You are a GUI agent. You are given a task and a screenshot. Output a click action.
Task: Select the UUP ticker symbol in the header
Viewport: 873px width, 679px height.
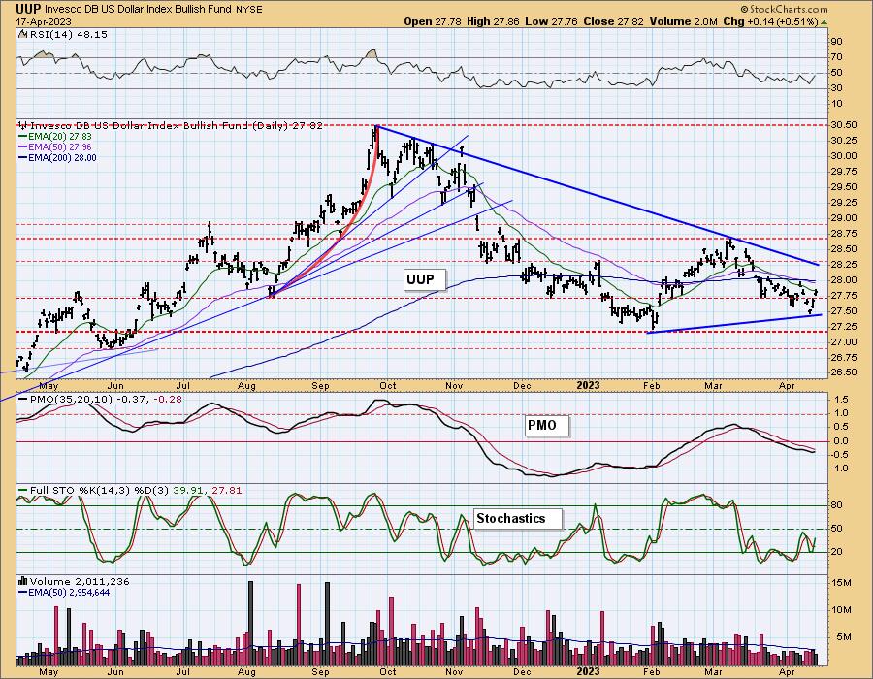tap(28, 9)
